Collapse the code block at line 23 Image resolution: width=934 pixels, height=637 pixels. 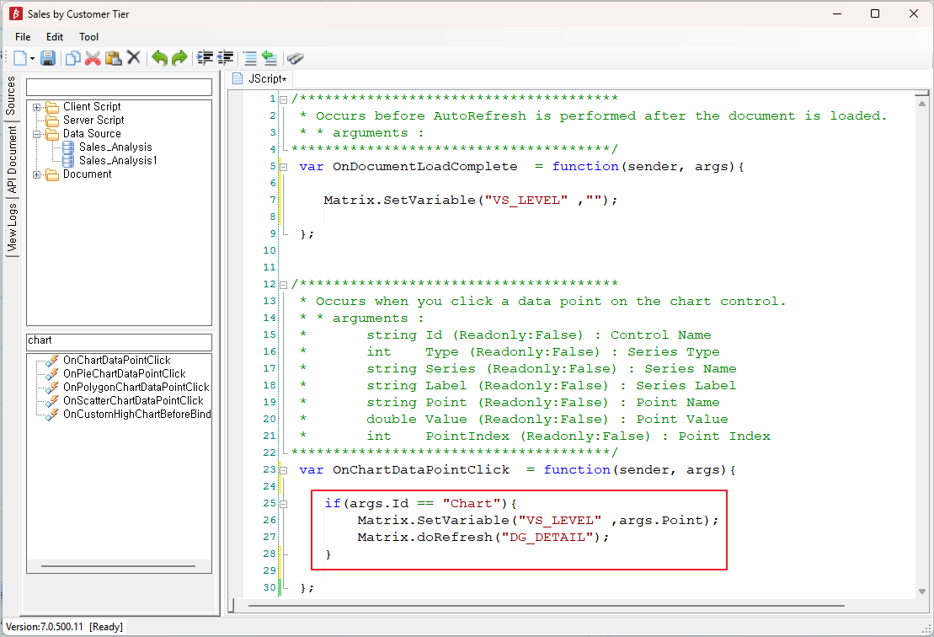(x=283, y=470)
